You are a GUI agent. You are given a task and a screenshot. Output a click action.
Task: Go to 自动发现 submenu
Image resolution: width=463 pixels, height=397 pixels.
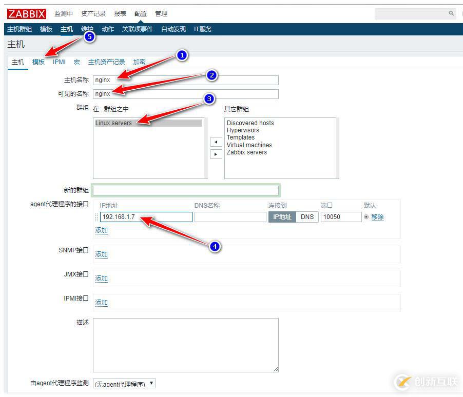pos(173,29)
